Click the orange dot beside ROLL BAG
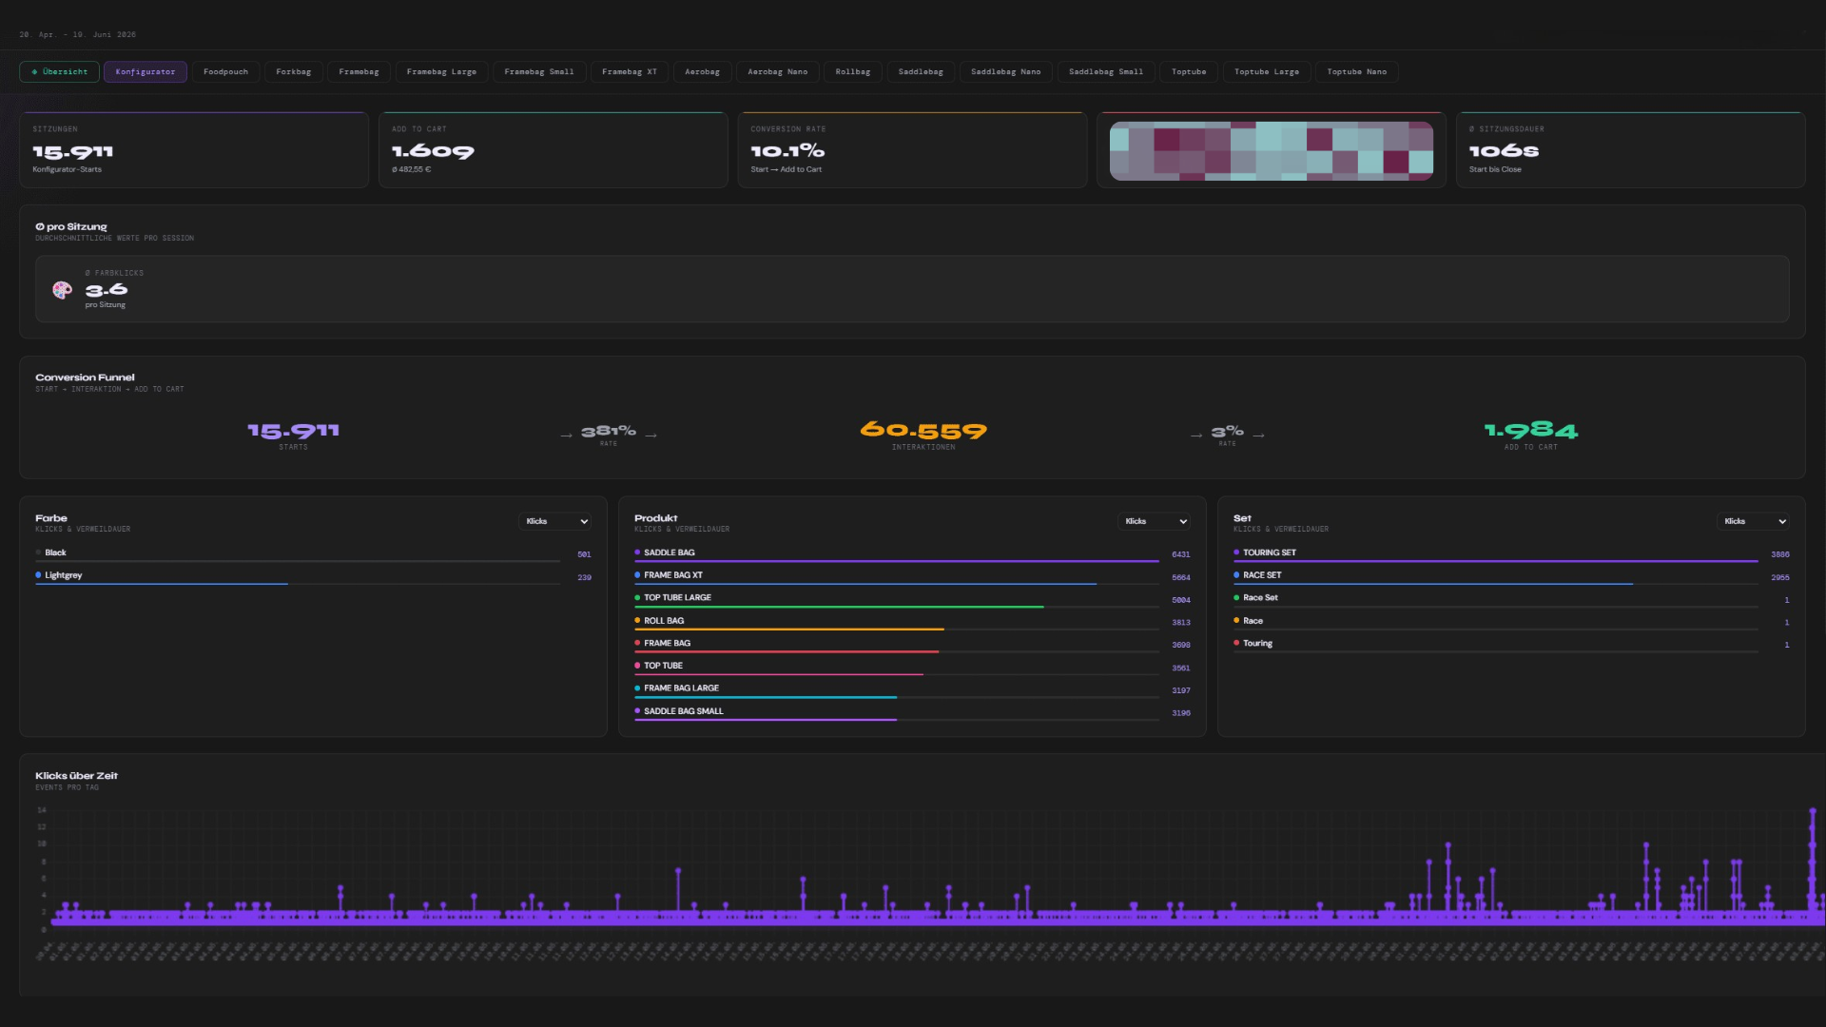This screenshot has width=1826, height=1027. click(x=637, y=620)
